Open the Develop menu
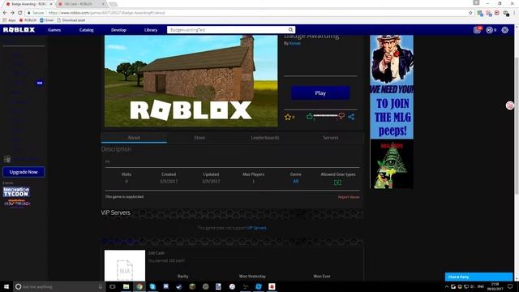 point(118,30)
